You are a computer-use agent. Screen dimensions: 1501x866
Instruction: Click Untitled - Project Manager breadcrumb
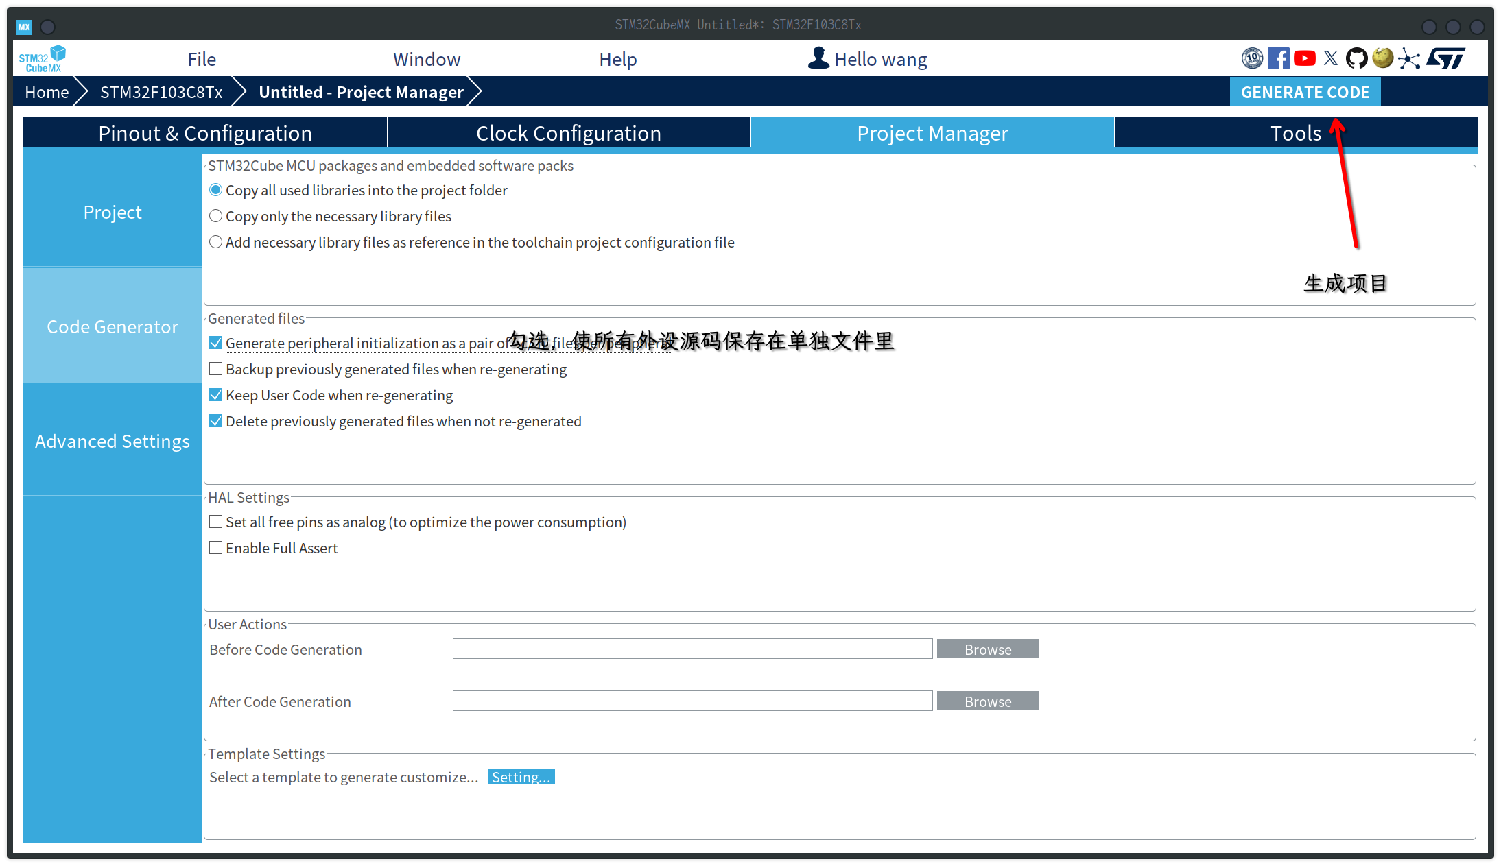point(362,92)
